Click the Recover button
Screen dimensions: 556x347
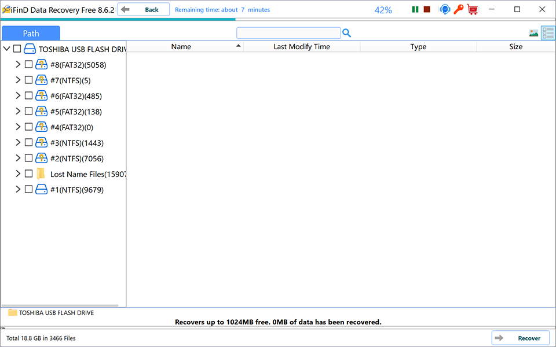coord(521,338)
